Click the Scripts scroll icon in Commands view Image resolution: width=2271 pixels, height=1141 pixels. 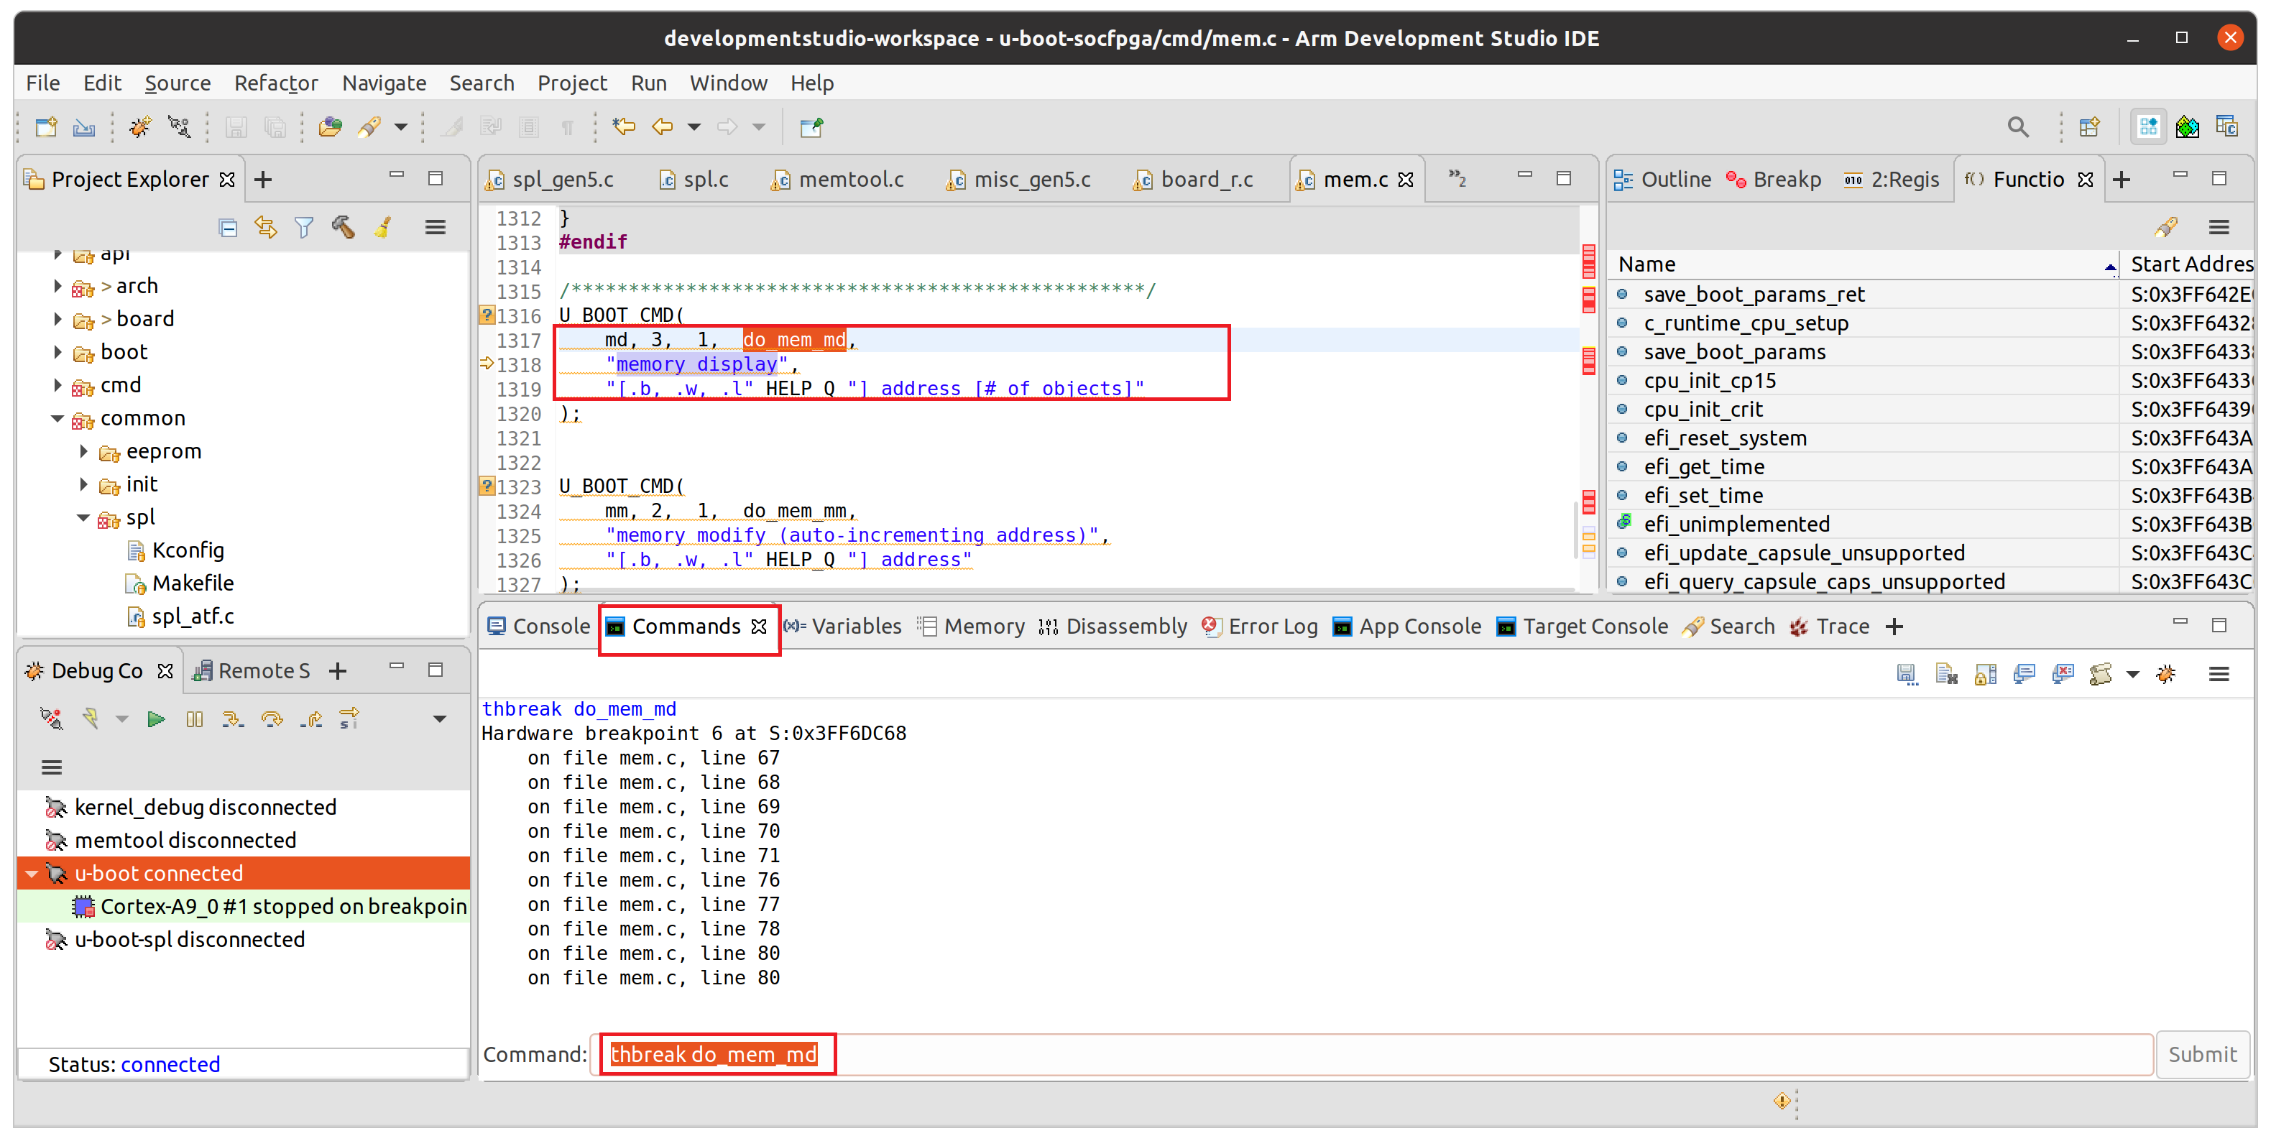tap(2101, 674)
